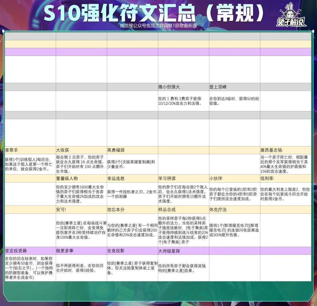Click the 大收获 augment name cell

click(x=81, y=150)
